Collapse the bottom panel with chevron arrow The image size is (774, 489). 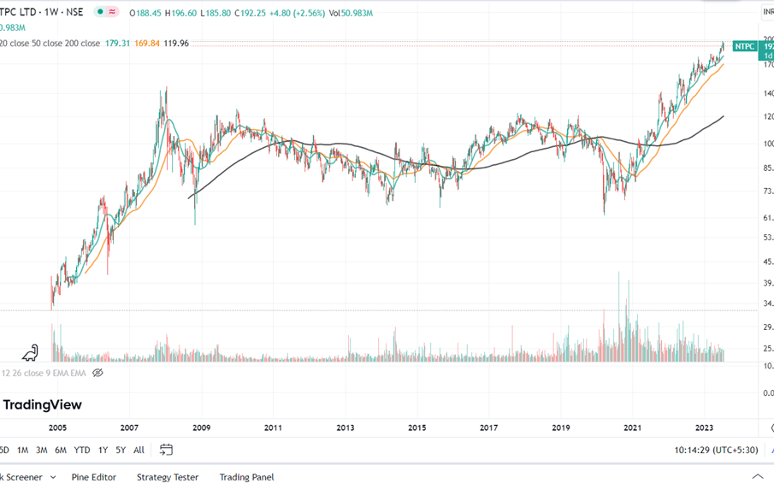[758, 476]
